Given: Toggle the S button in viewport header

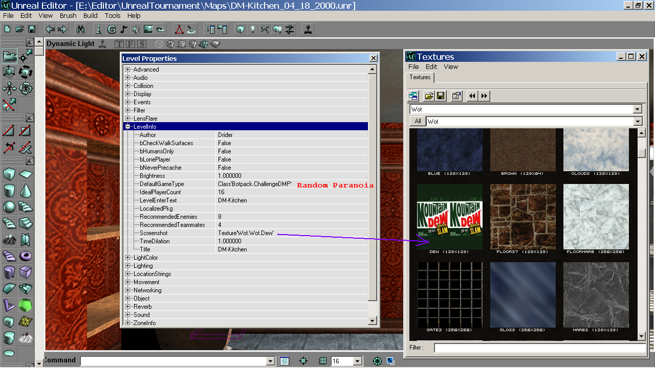Looking at the screenshot, I should [x=142, y=44].
